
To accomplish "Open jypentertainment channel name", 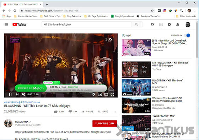I will click(161, 120).
